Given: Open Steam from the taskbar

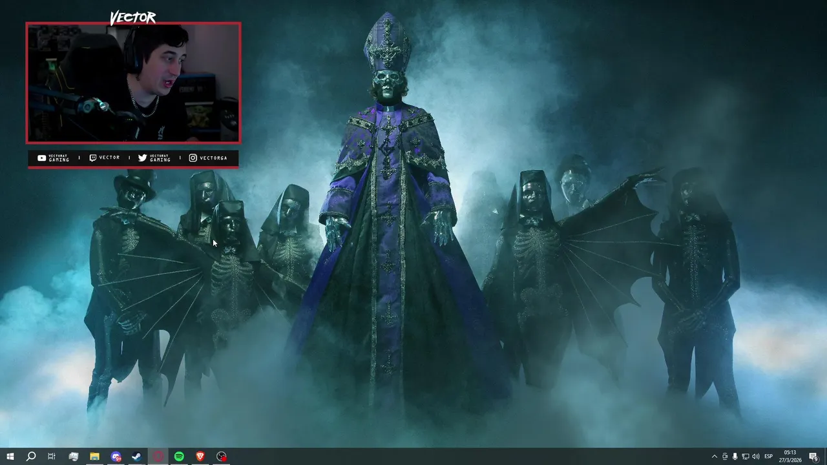Looking at the screenshot, I should click(137, 457).
